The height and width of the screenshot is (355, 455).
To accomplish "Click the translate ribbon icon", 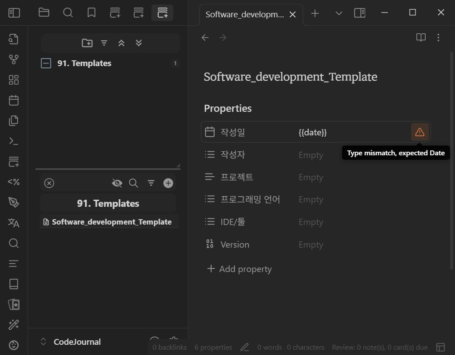I will click(x=14, y=223).
